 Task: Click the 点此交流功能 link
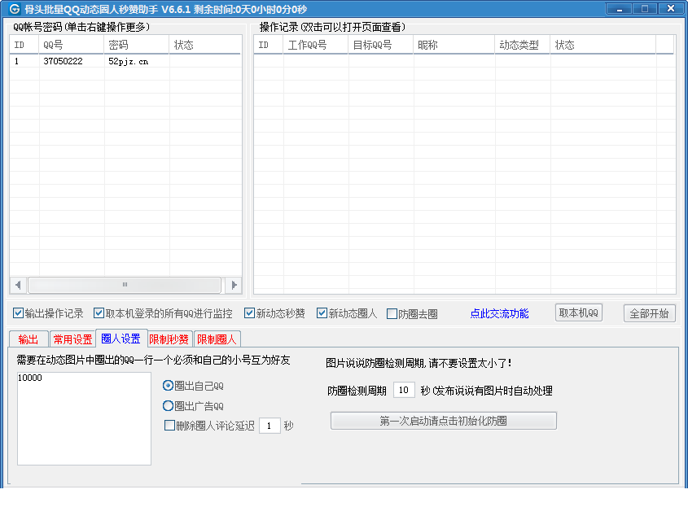499,313
